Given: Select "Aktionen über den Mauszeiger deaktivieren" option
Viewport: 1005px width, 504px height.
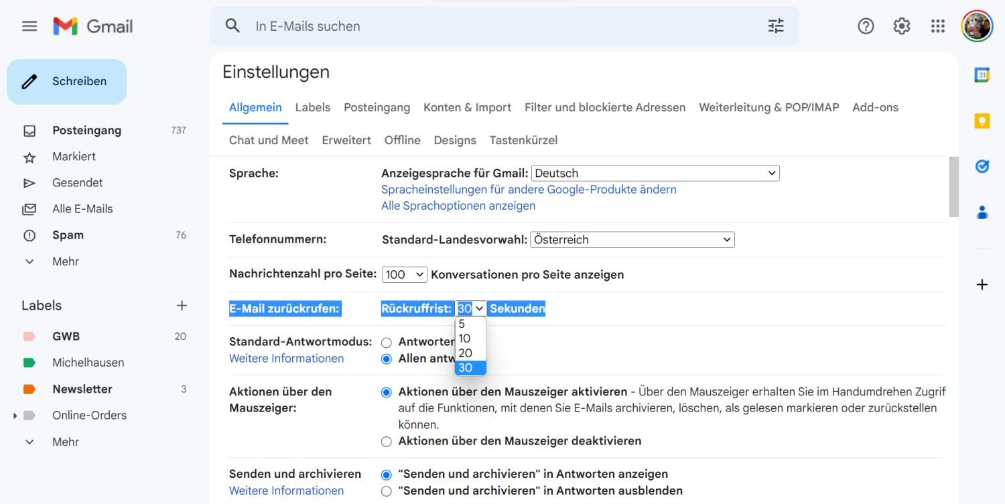Looking at the screenshot, I should coord(386,442).
